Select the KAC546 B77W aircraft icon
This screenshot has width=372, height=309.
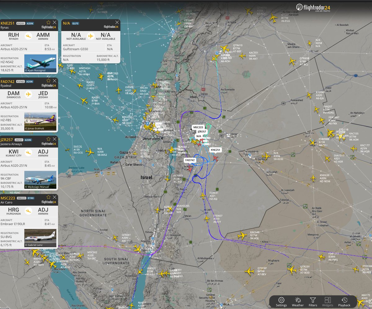[x=243, y=235]
